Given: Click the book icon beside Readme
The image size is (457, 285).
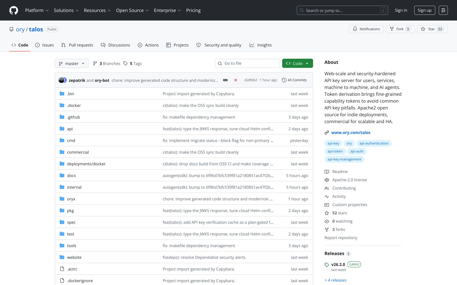Looking at the screenshot, I should (x=327, y=172).
